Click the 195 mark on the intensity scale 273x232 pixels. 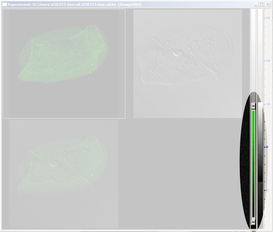point(267,61)
